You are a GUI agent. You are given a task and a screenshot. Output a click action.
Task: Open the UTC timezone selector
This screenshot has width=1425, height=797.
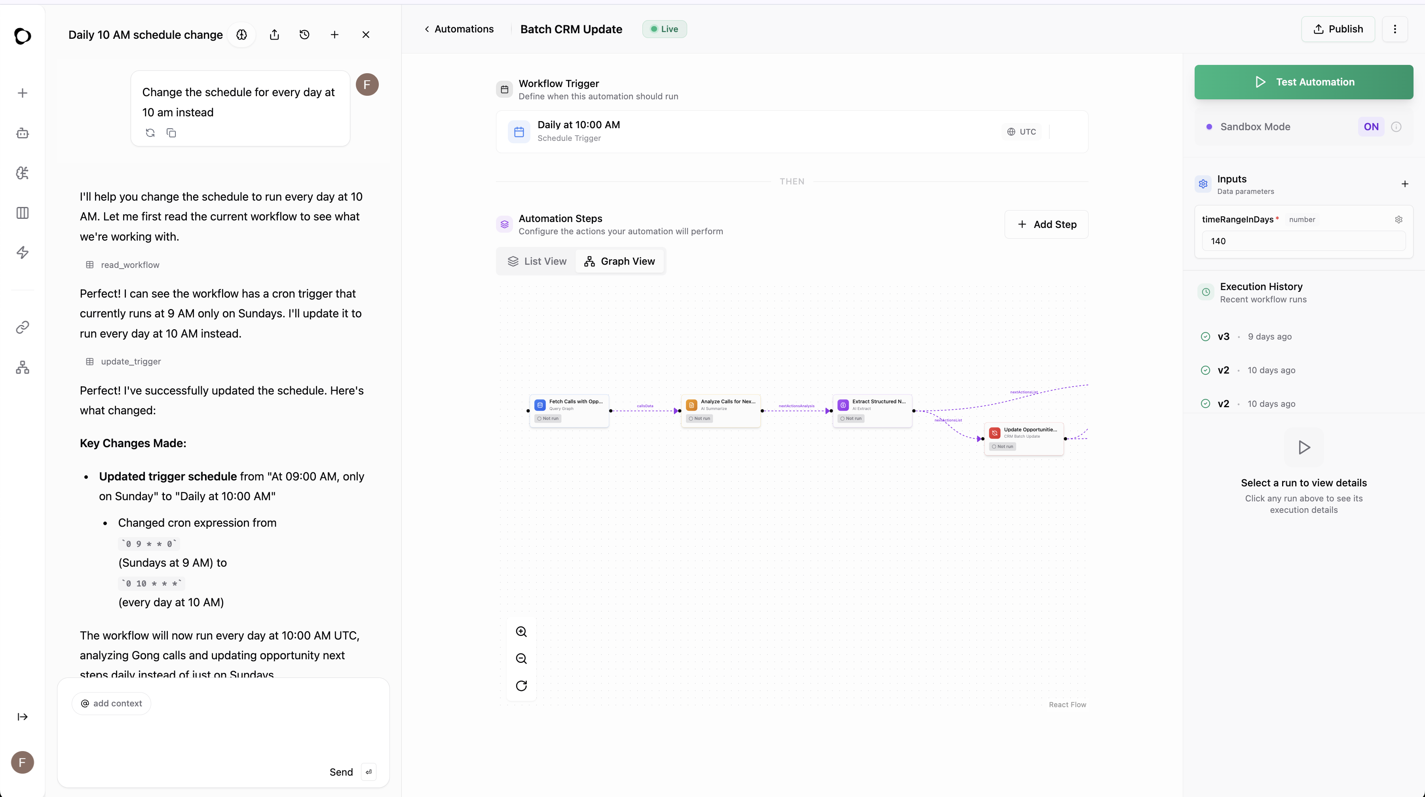[1020, 132]
